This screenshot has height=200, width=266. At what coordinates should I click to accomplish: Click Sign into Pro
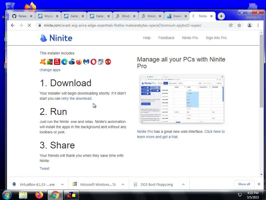coord(216,38)
